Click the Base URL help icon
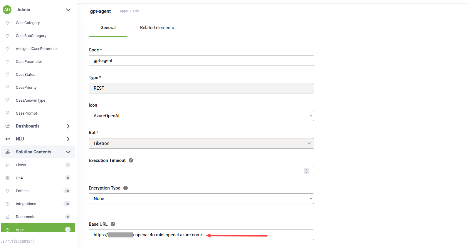467x248 pixels. coord(113,224)
